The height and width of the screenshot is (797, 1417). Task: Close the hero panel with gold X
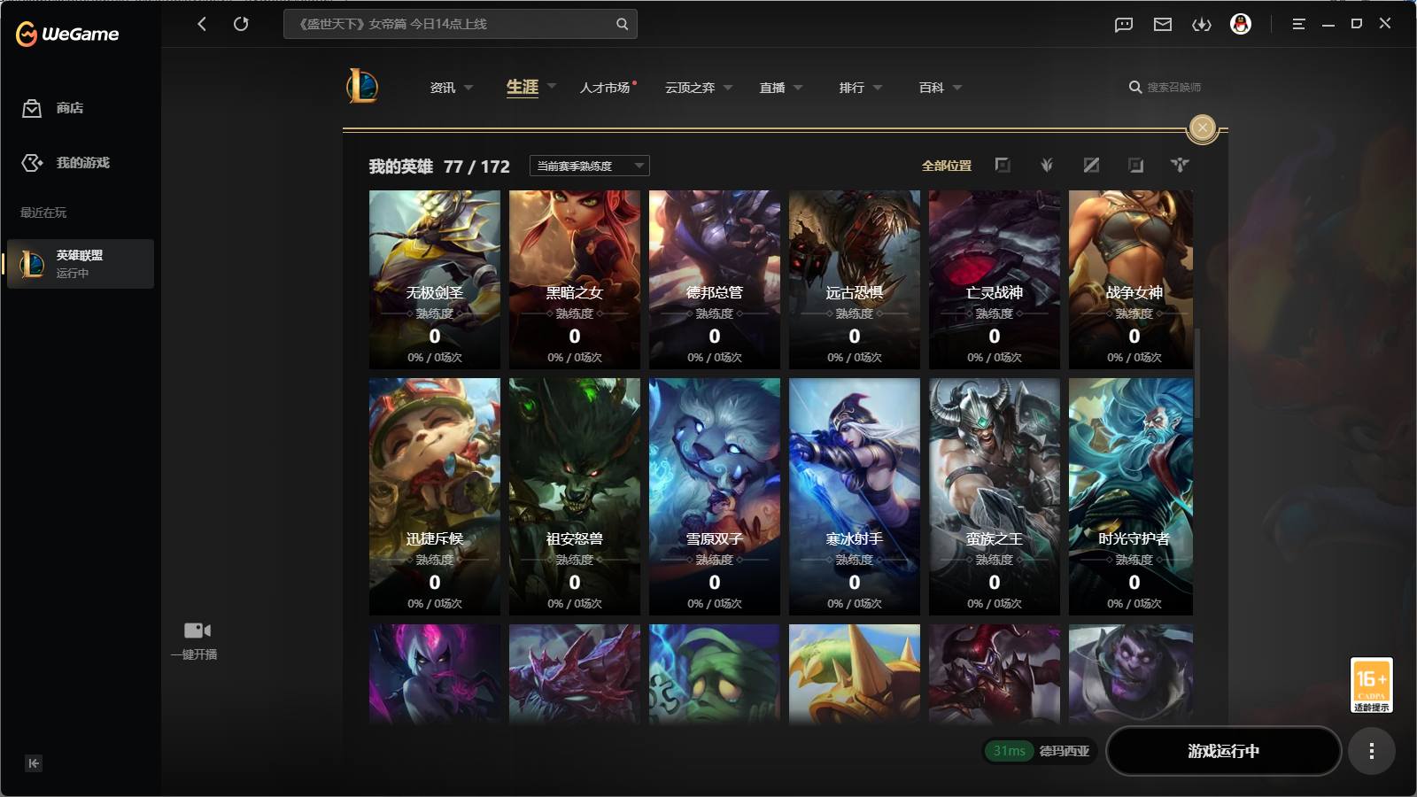pos(1202,128)
